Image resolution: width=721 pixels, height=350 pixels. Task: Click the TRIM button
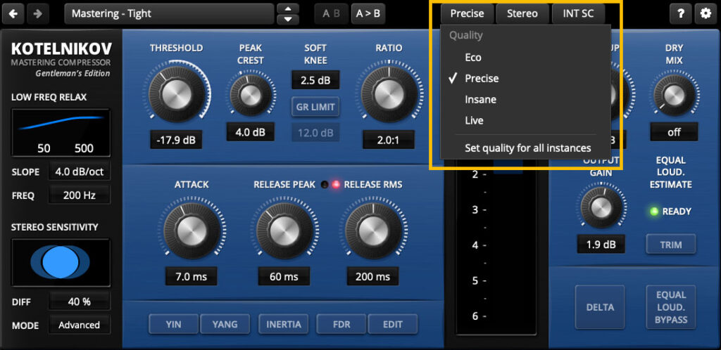coord(671,245)
